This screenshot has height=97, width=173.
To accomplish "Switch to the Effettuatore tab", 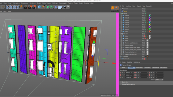I will point(139,68).
